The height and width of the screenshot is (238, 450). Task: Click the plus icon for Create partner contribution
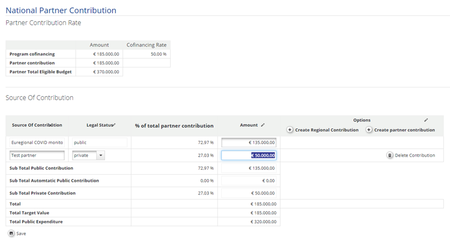pos(369,130)
